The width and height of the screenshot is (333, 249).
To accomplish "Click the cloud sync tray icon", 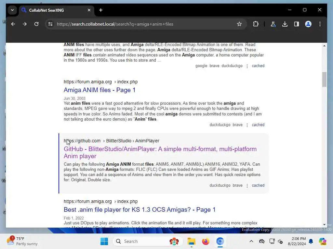I will click(x=262, y=241).
